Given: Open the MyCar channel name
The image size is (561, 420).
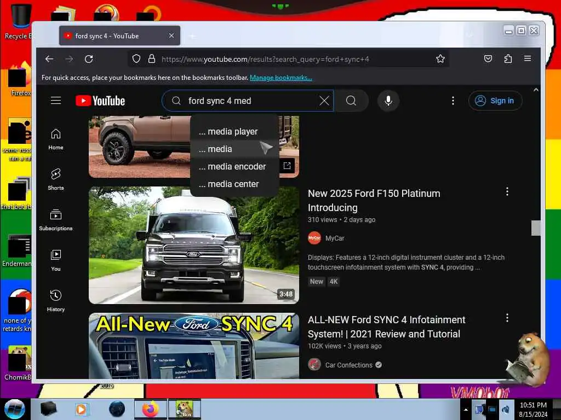Looking at the screenshot, I should click(335, 238).
